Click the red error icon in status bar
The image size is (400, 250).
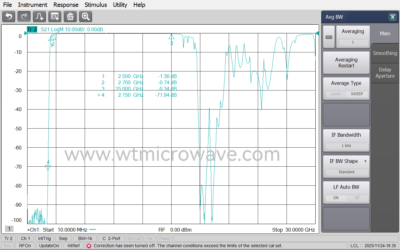point(89,246)
